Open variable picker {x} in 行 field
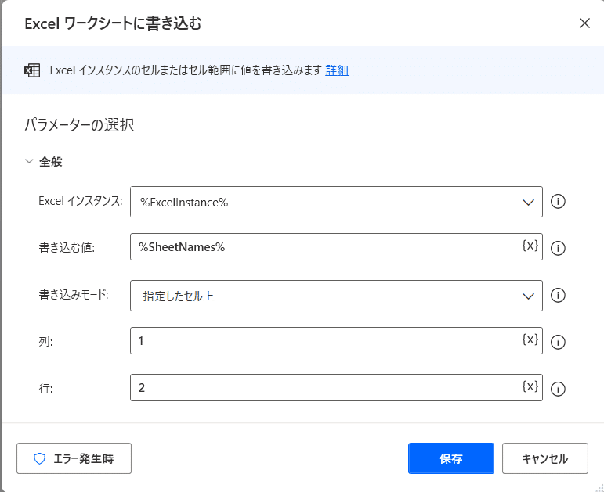604x492 pixels. tap(530, 386)
